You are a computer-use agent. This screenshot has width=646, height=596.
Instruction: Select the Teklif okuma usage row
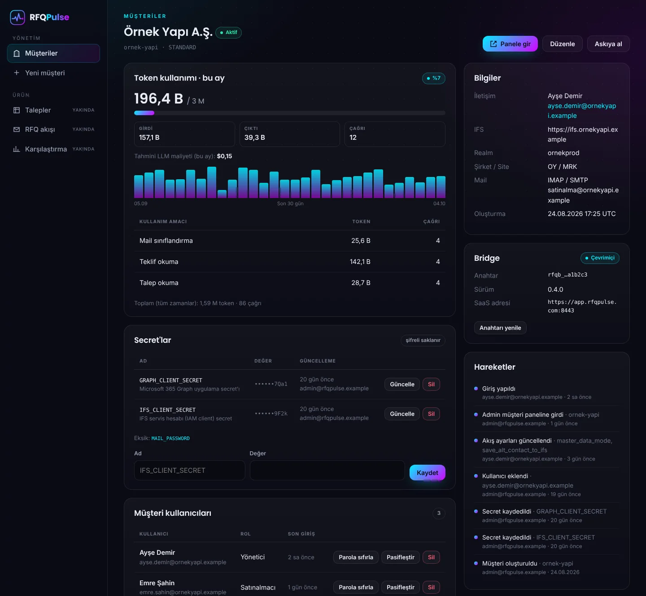point(290,262)
